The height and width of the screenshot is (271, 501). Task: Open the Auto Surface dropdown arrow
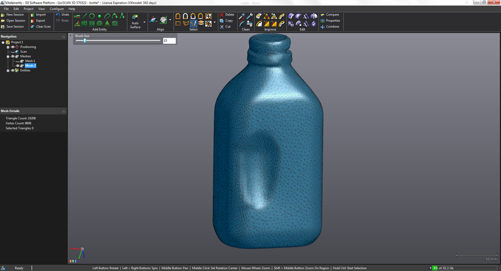145,22
